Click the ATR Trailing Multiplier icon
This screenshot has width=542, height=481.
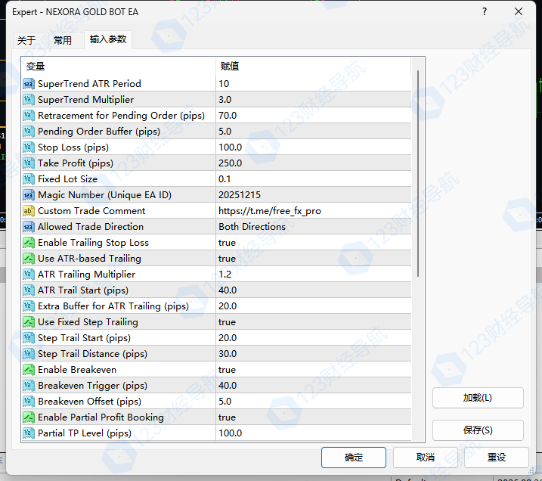tap(28, 275)
